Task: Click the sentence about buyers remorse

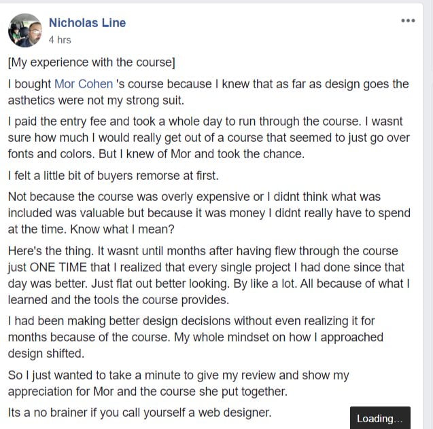Action: click(x=114, y=176)
